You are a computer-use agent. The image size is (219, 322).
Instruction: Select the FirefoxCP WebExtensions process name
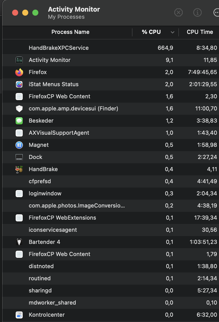62,218
